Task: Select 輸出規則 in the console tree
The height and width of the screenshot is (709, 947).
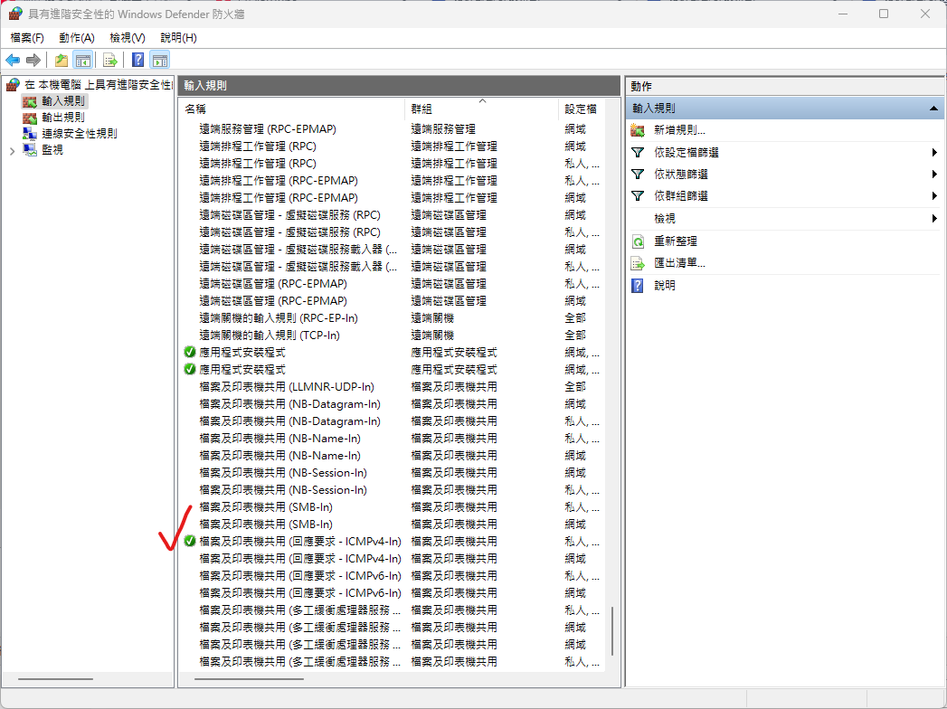Action: [x=63, y=118]
